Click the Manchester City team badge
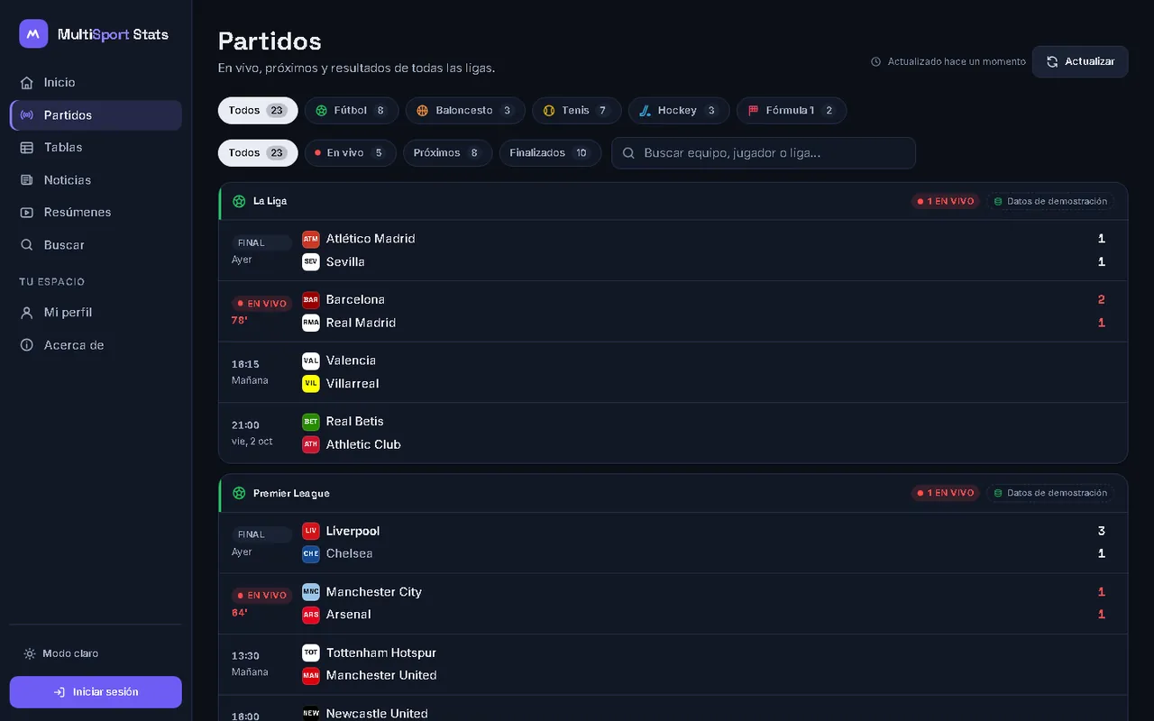 (x=311, y=592)
